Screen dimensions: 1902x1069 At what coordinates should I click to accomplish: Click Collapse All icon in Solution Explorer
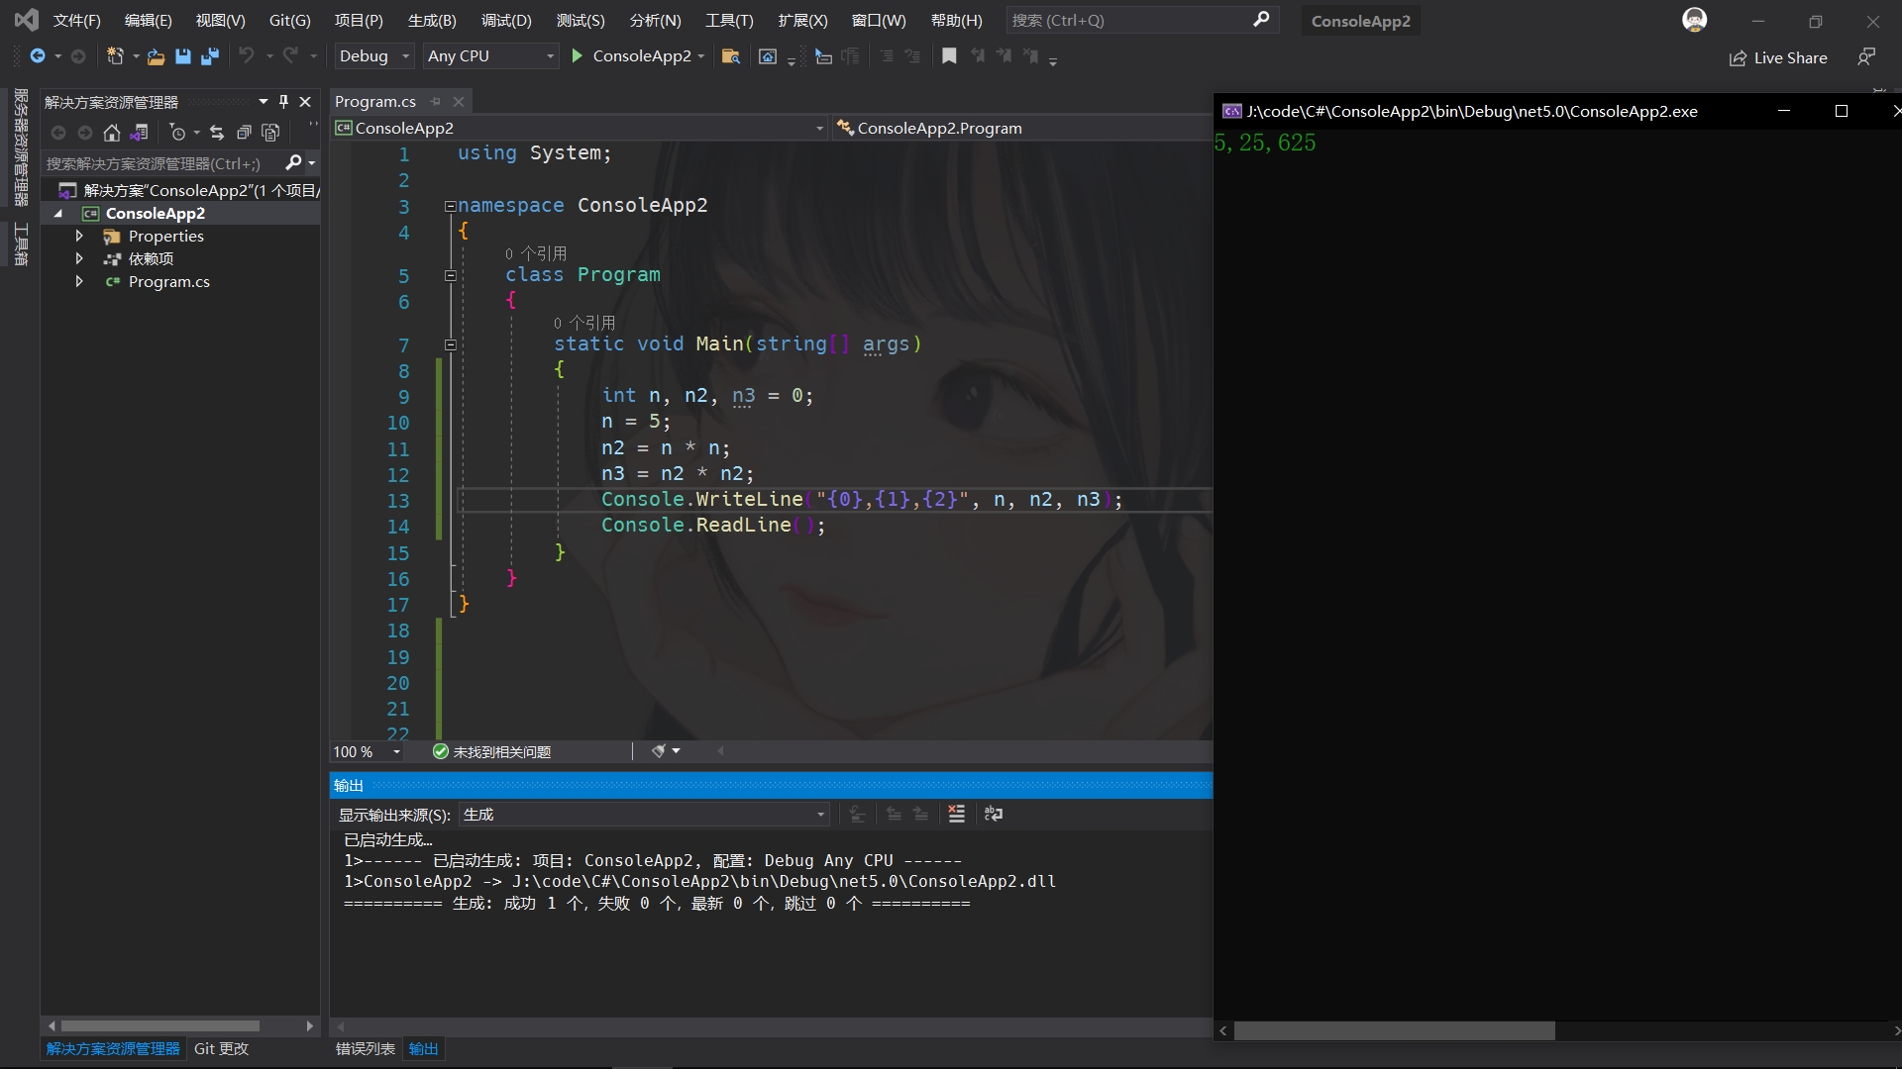(244, 133)
